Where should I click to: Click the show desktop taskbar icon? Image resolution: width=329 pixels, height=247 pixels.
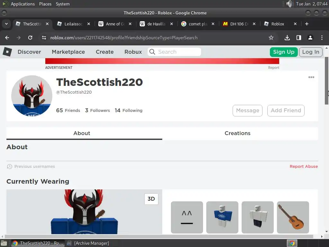point(4,243)
